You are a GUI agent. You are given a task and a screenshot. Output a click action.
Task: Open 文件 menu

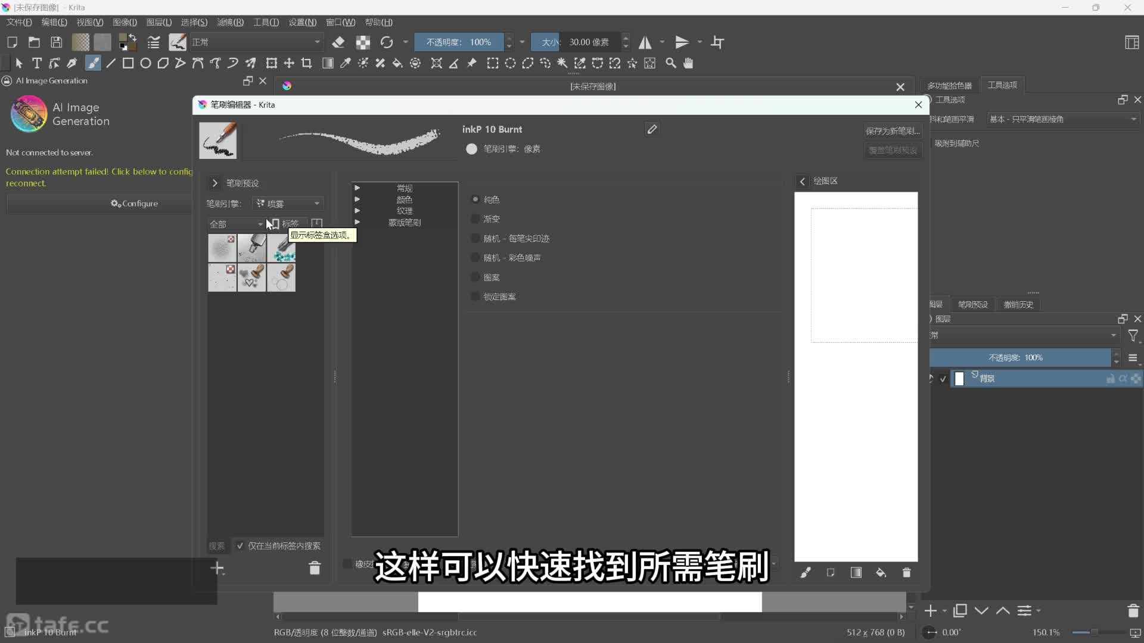point(19,22)
